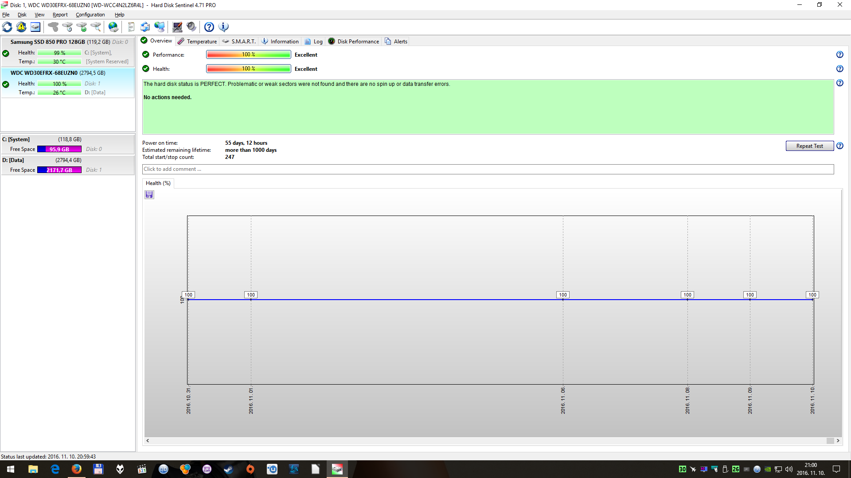Open the Configuration menu
This screenshot has height=478, width=851.
(x=90, y=15)
